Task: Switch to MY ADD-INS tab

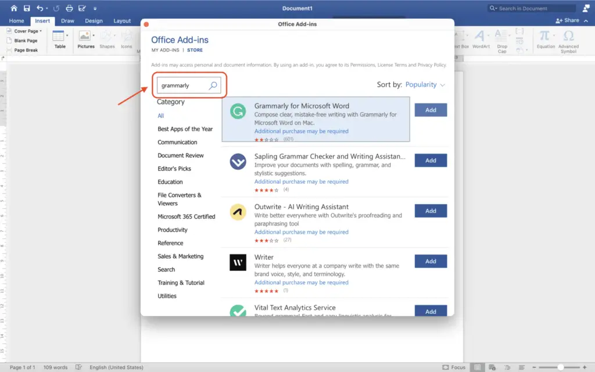Action: click(x=165, y=50)
